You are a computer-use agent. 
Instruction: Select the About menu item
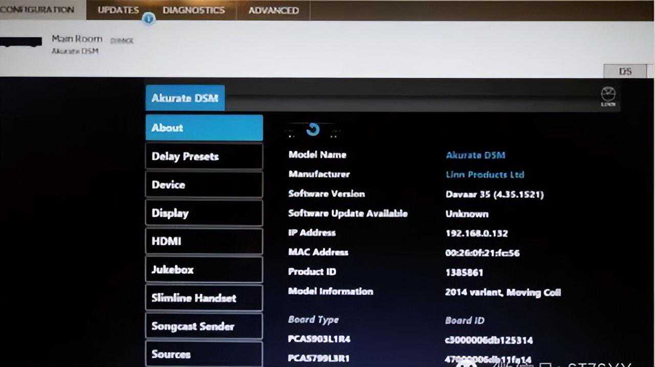204,128
